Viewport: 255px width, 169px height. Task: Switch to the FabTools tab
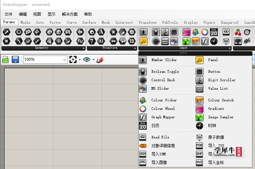(170, 22)
